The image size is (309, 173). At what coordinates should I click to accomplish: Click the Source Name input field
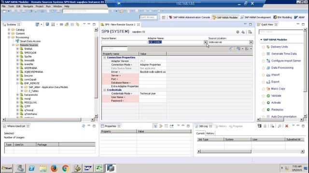124,42
